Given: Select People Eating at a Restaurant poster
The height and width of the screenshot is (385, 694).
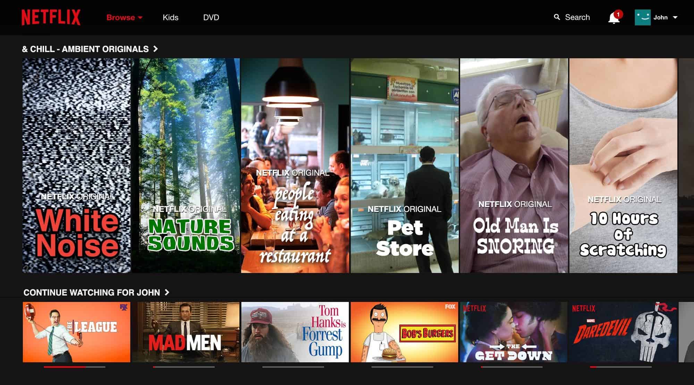Looking at the screenshot, I should point(295,165).
